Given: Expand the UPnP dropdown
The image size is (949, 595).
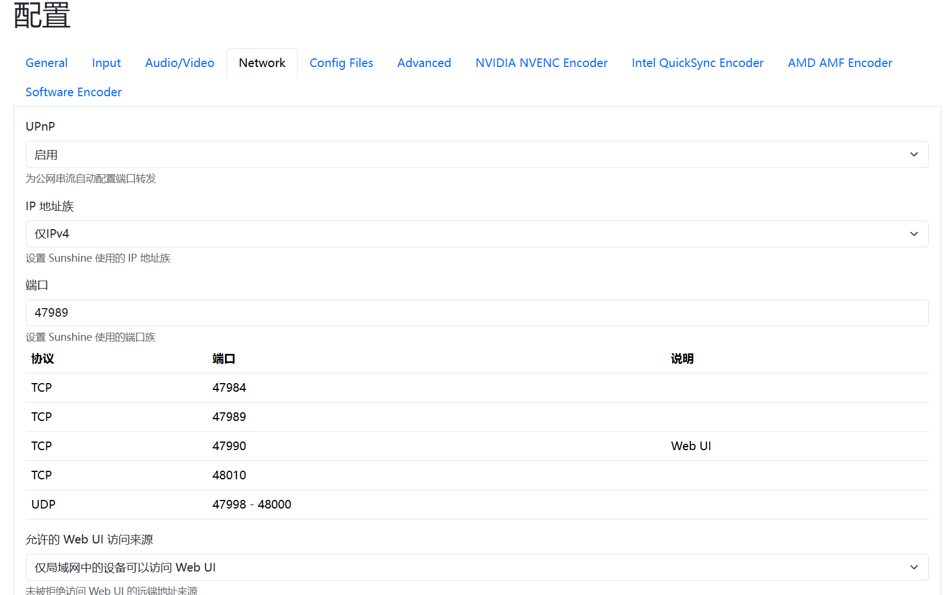Looking at the screenshot, I should (x=476, y=155).
